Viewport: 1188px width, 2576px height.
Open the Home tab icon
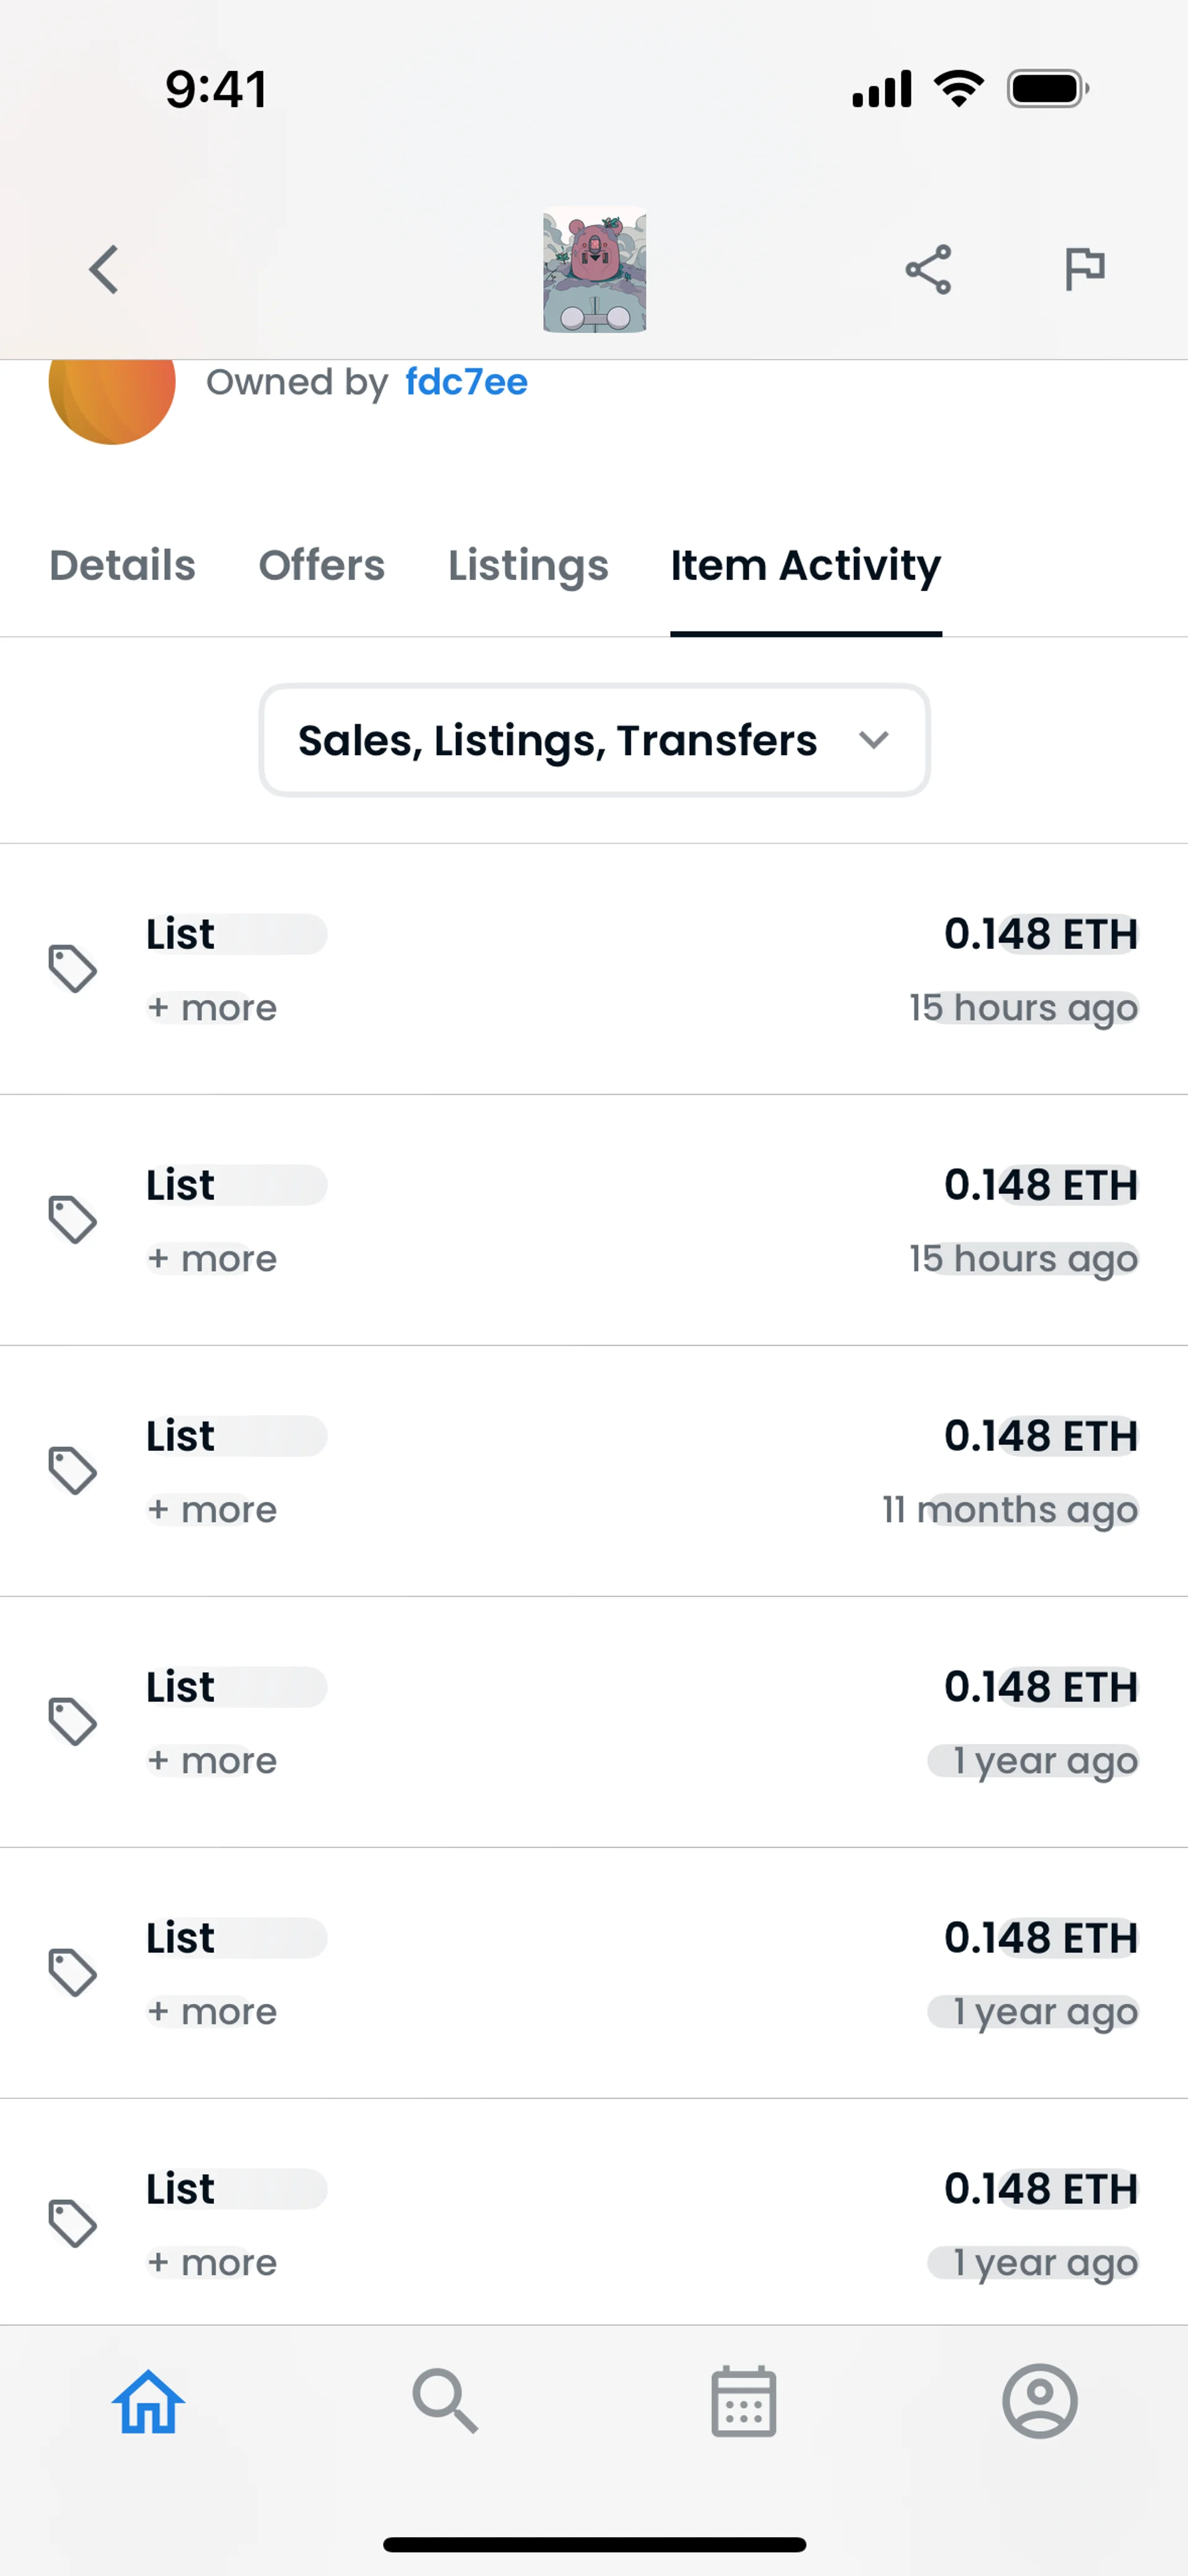click(148, 2402)
